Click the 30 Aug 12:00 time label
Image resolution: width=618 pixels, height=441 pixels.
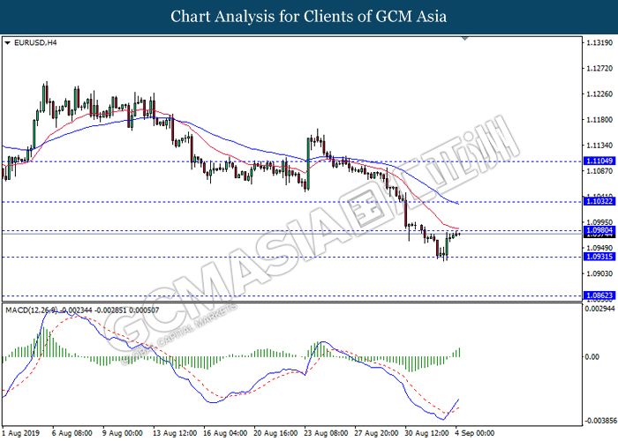(x=426, y=433)
